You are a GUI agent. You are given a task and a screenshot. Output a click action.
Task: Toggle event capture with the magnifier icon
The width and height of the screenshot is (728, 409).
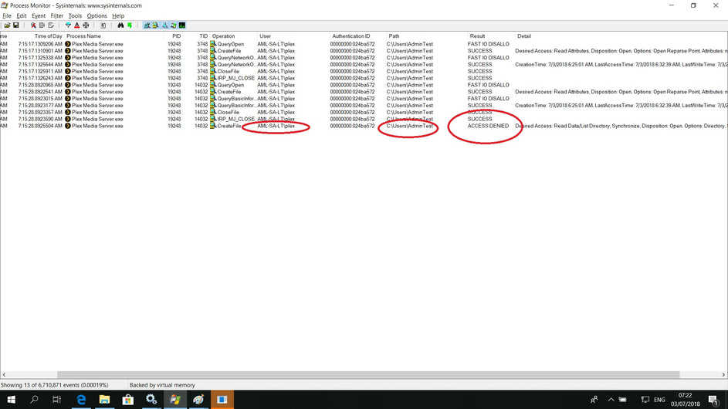[33, 25]
